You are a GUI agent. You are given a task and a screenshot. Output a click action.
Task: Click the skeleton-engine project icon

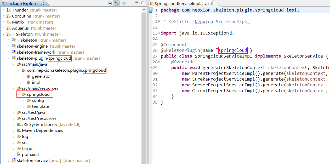14,46
